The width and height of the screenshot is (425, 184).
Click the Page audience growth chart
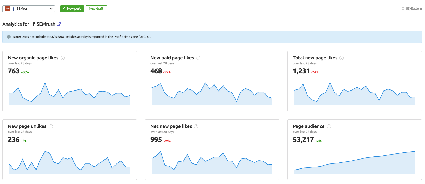coord(354,162)
